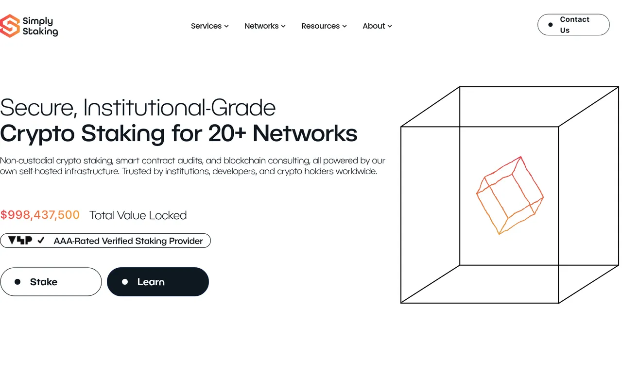
Task: Click the VSP logo in the badge
Action: click(20, 241)
